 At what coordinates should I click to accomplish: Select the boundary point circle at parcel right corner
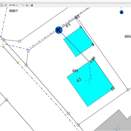coord(128,90)
